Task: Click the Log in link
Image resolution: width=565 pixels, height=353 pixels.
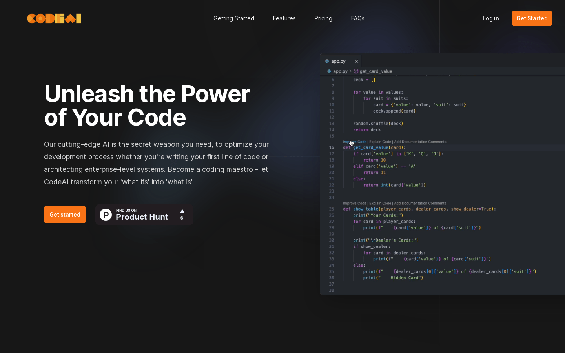Action: (491, 18)
